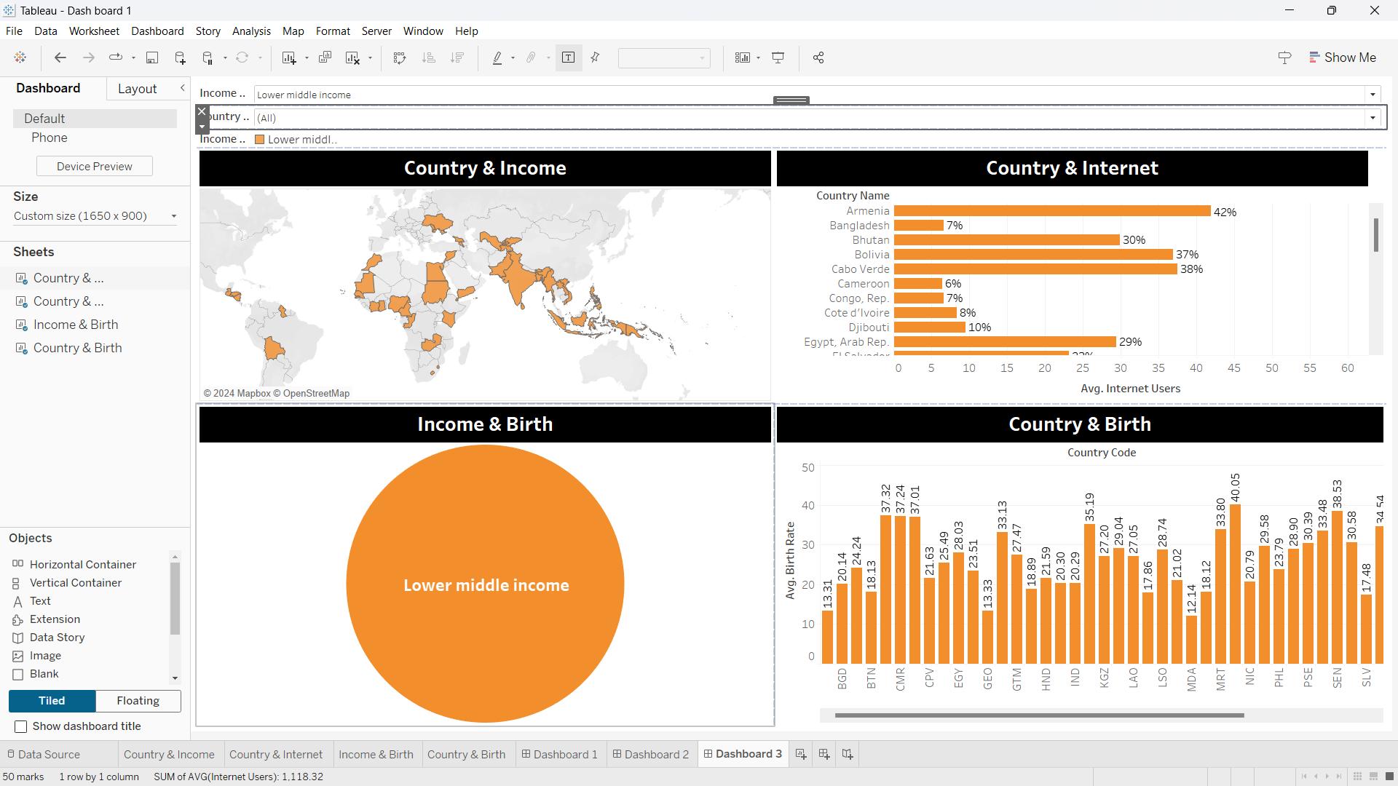Switch to the Dashboard 2 tab
Viewport: 1398px width, 786px height.
[x=651, y=754]
